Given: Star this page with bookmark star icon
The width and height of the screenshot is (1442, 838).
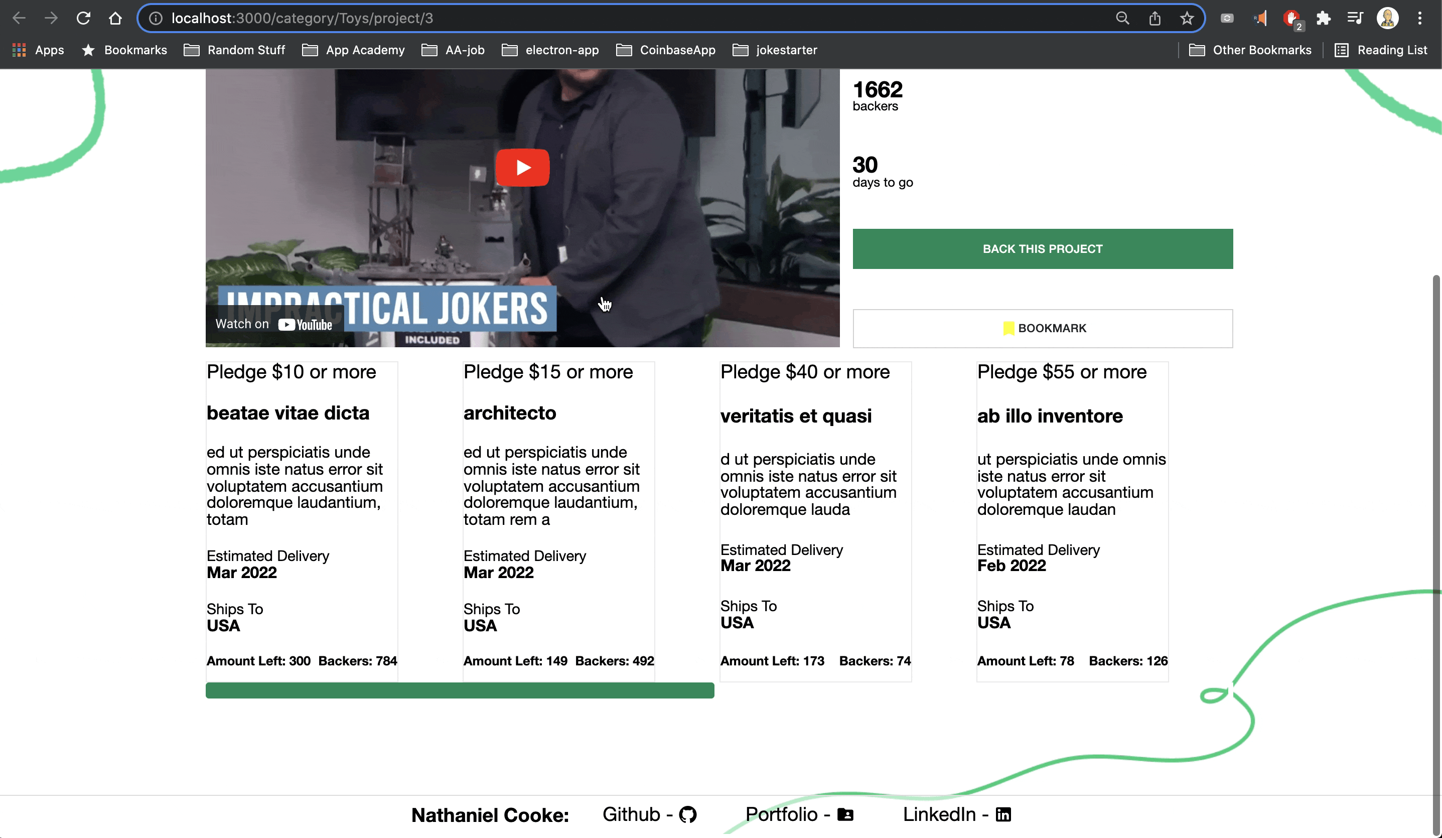Looking at the screenshot, I should tap(1187, 19).
